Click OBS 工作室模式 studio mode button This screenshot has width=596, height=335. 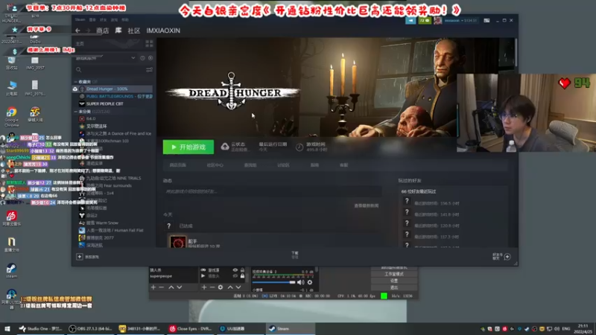pyautogui.click(x=394, y=274)
